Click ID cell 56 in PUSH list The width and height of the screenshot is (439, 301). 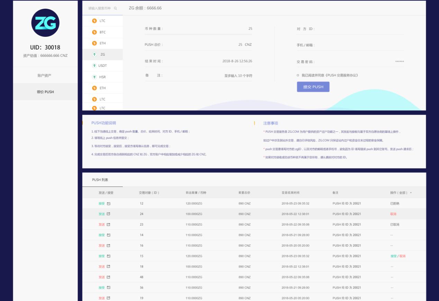141,288
